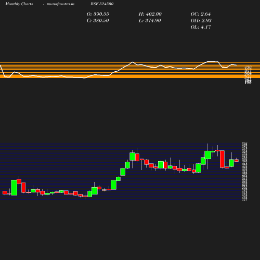Click the tallest green candle near chart start
Screen dimensions: 260x260
pyautogui.click(x=14, y=188)
